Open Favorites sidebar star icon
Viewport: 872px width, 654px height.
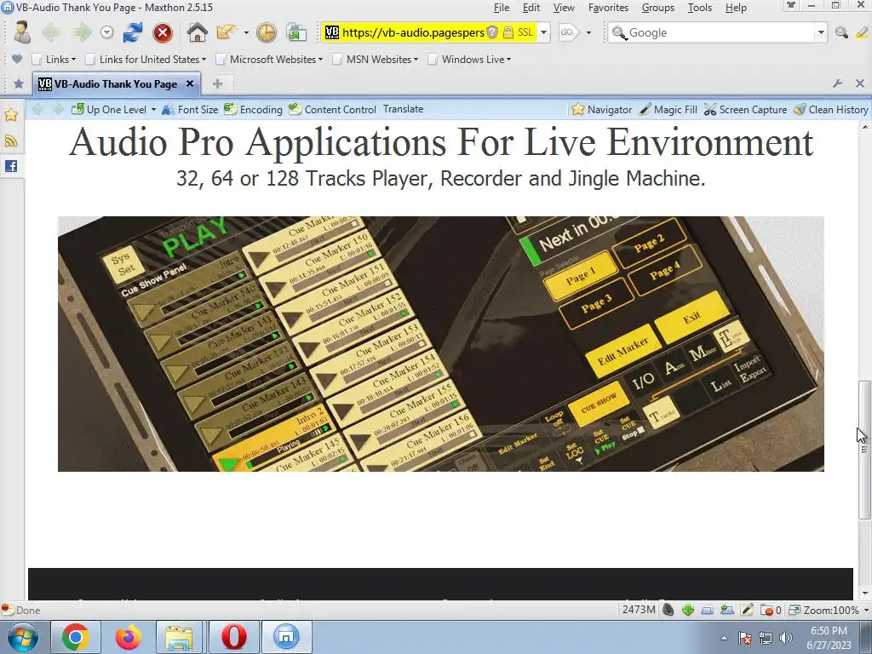coord(11,115)
